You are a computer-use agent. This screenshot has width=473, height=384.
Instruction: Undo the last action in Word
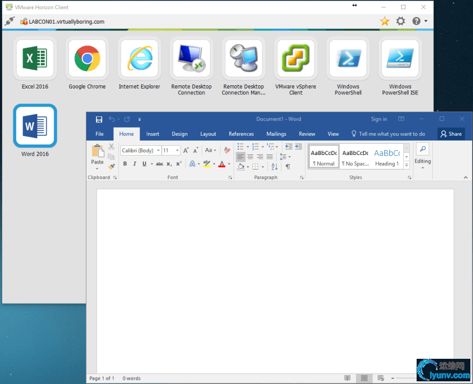[x=112, y=120]
